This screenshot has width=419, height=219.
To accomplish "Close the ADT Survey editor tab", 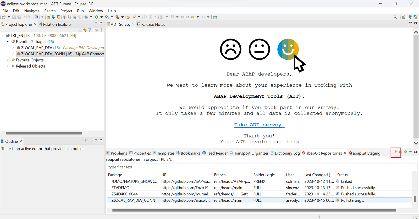I will coord(133,24).
